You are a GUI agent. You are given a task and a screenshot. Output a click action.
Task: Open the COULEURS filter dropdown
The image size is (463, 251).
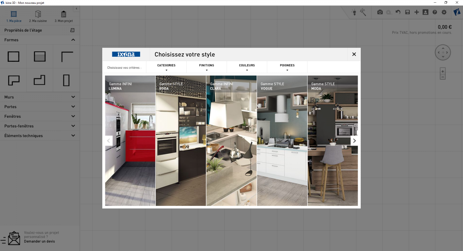point(247,67)
